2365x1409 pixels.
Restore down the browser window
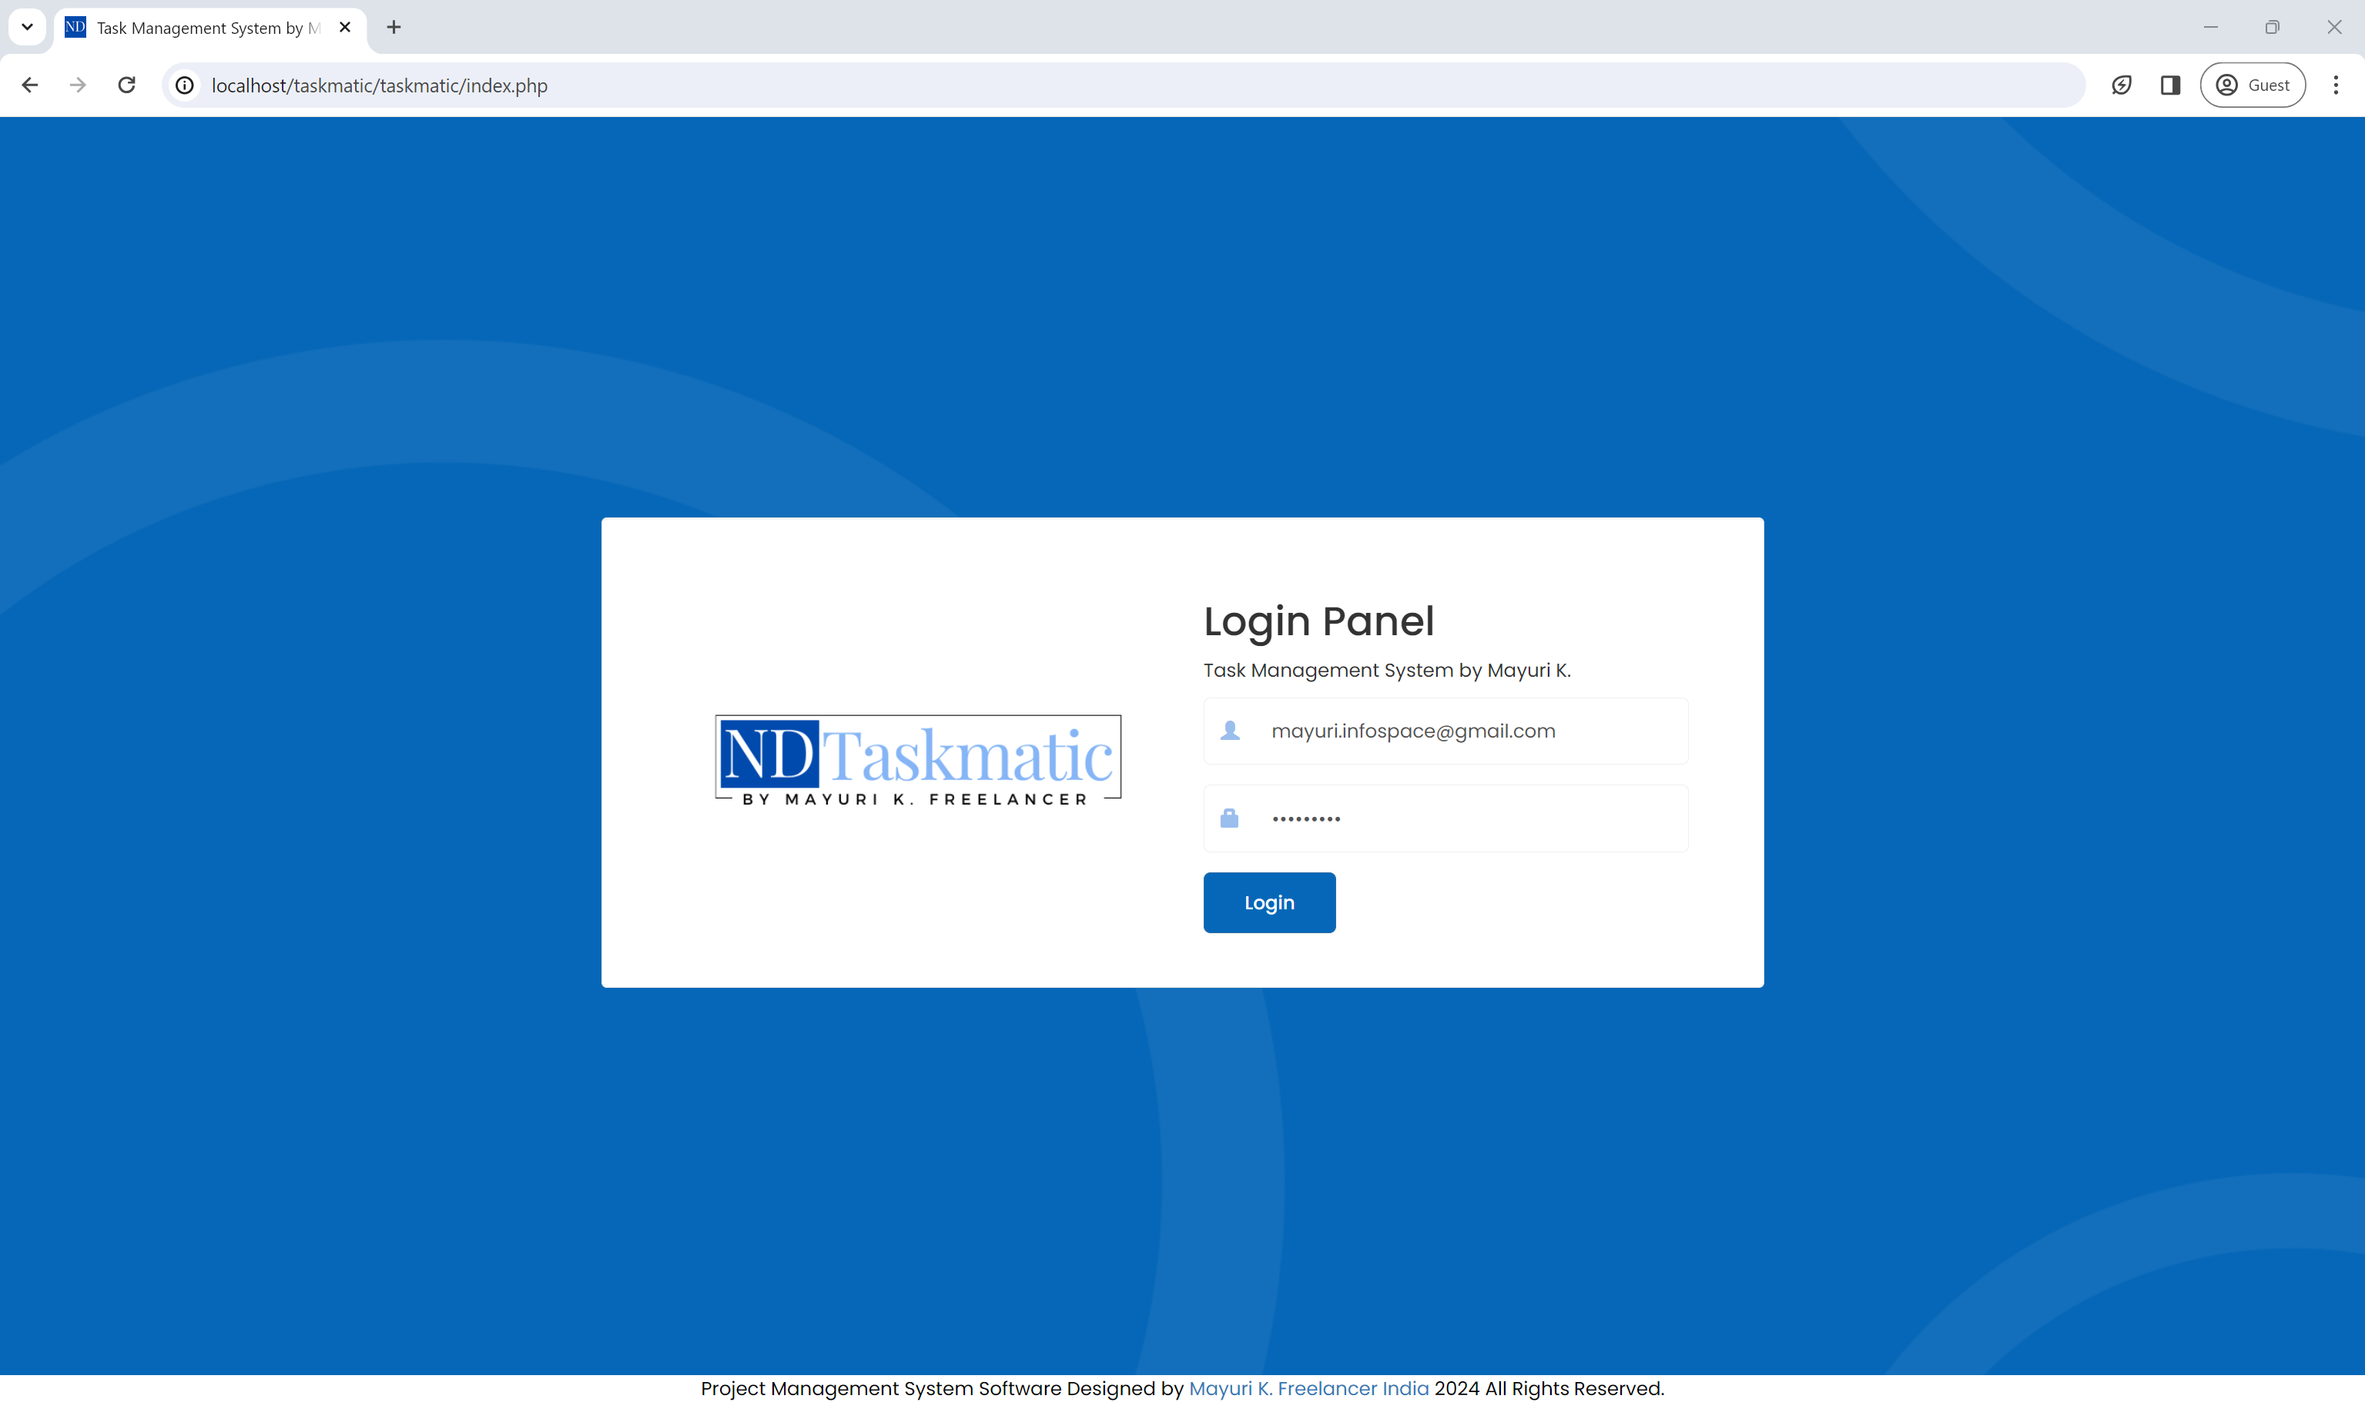[x=2272, y=27]
